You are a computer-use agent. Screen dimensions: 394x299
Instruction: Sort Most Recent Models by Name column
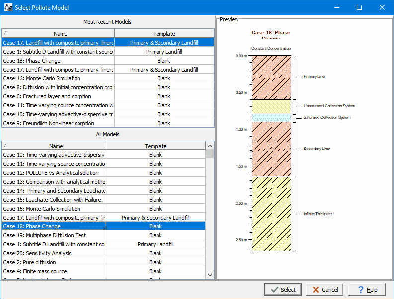(x=60, y=34)
